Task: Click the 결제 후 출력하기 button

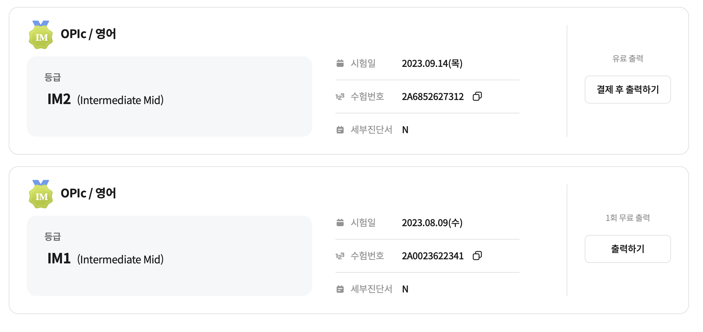Action: tap(628, 90)
